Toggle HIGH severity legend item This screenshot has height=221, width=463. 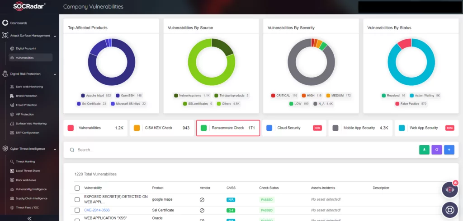click(311, 96)
